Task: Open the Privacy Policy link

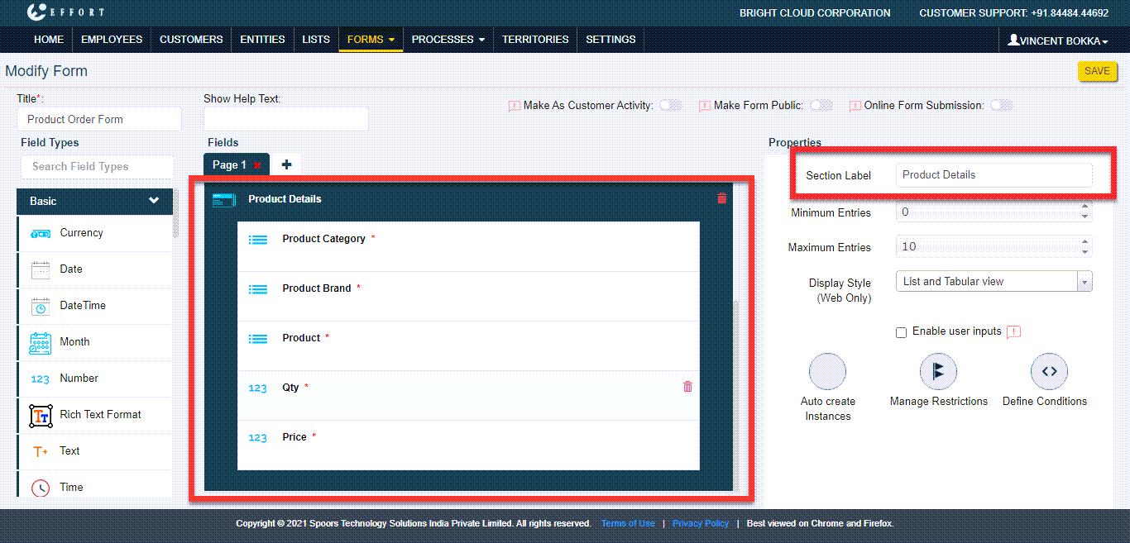Action: coord(701,523)
